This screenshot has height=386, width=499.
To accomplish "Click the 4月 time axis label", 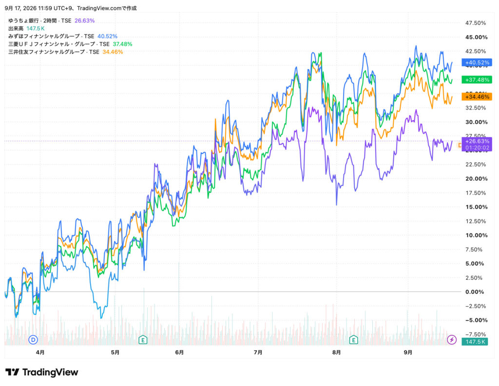I will pyautogui.click(x=40, y=352).
